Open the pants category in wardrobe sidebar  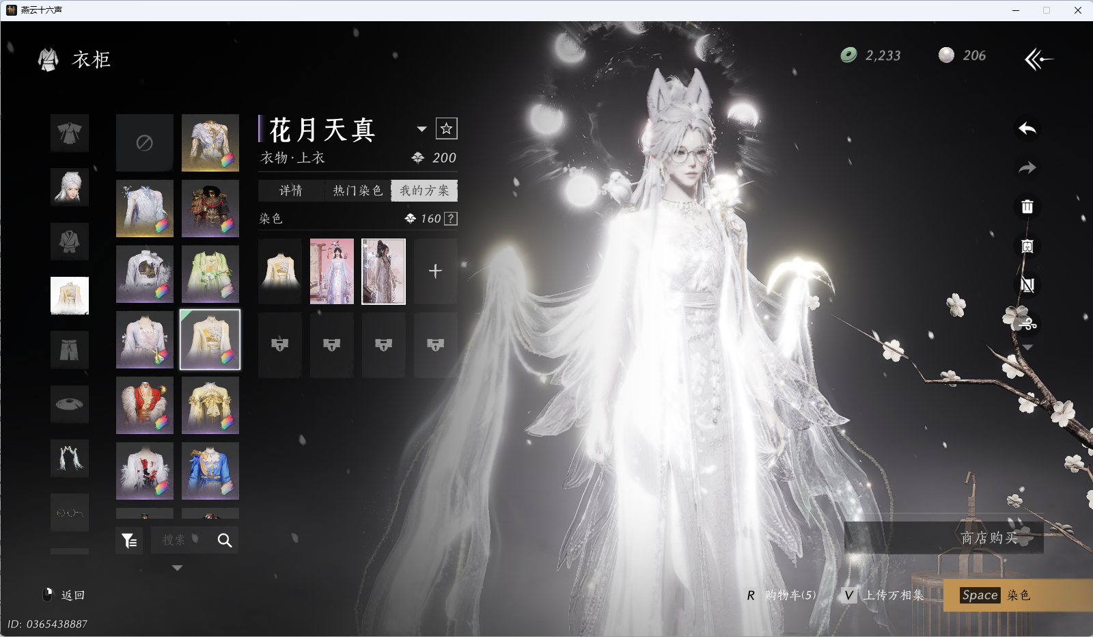point(70,349)
